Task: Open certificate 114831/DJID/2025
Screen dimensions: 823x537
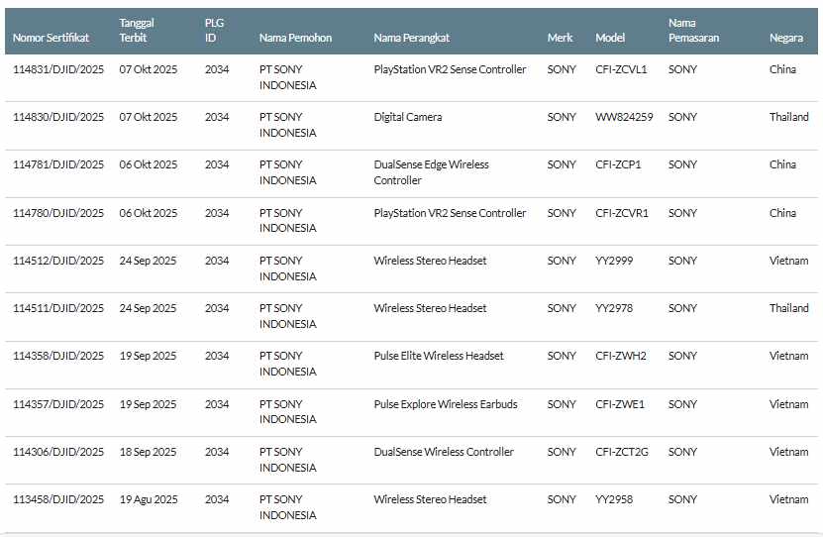Action: [x=58, y=69]
